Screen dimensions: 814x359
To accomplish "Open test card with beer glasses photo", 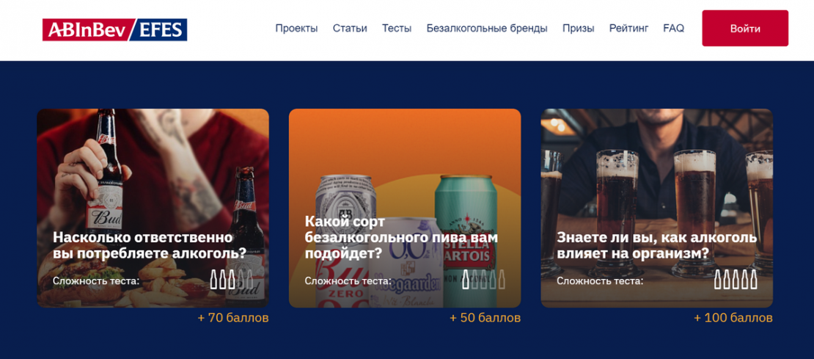I will 657,208.
